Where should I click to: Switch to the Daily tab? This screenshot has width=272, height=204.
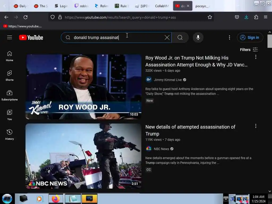[20, 6]
